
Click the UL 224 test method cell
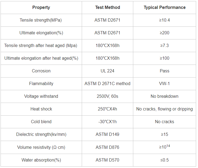tap(107, 71)
